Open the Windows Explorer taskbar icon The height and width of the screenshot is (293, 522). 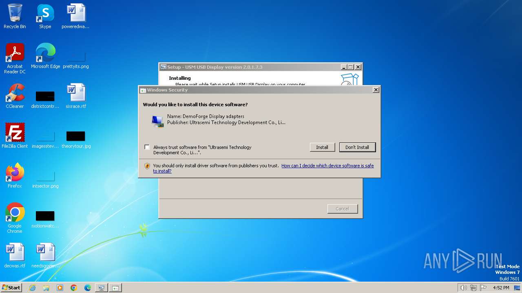(x=46, y=288)
